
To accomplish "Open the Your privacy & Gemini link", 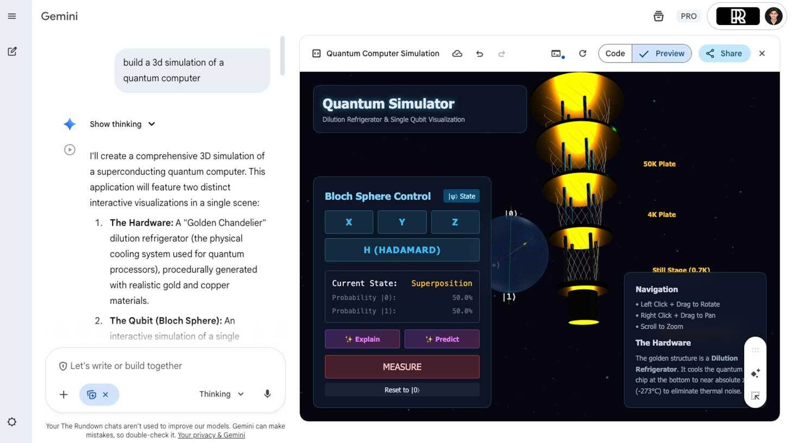I will (211, 435).
